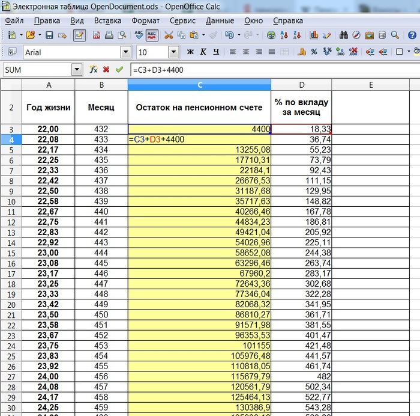The image size is (420, 416).
Task: Expand the Arial font name dropdown
Action: click(x=125, y=52)
